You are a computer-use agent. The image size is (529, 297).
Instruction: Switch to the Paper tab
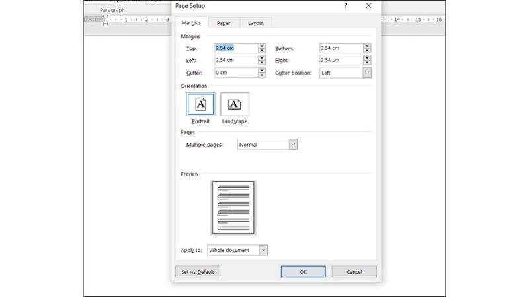pyautogui.click(x=224, y=23)
